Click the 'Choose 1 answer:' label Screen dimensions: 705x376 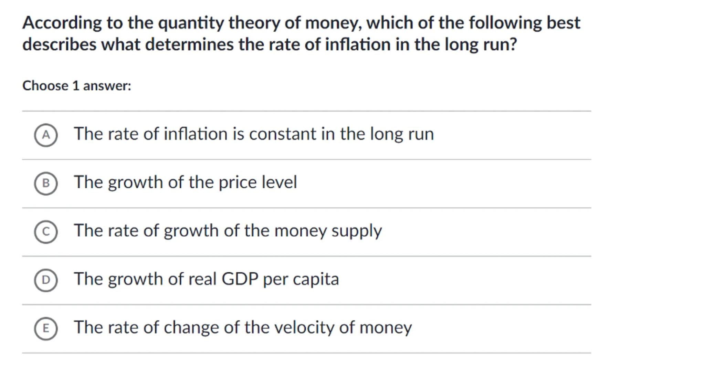pyautogui.click(x=77, y=86)
